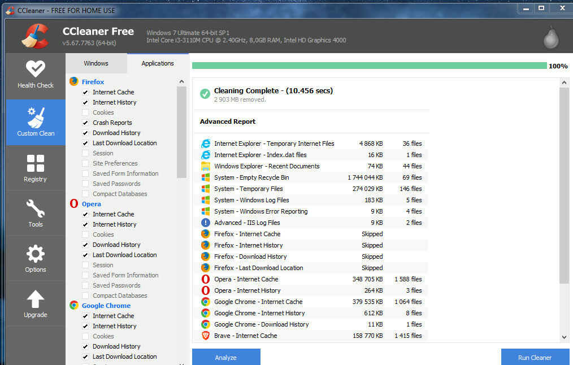573x365 pixels.
Task: Switch to the Applications tab
Action: 158,63
